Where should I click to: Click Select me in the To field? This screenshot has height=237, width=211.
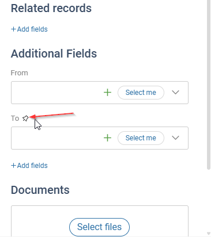[141, 138]
